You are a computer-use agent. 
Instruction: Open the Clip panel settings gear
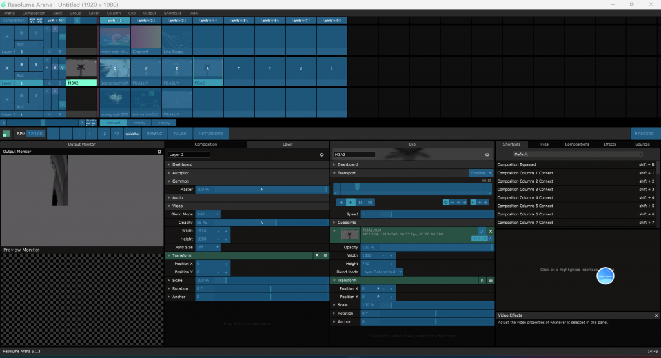point(487,155)
